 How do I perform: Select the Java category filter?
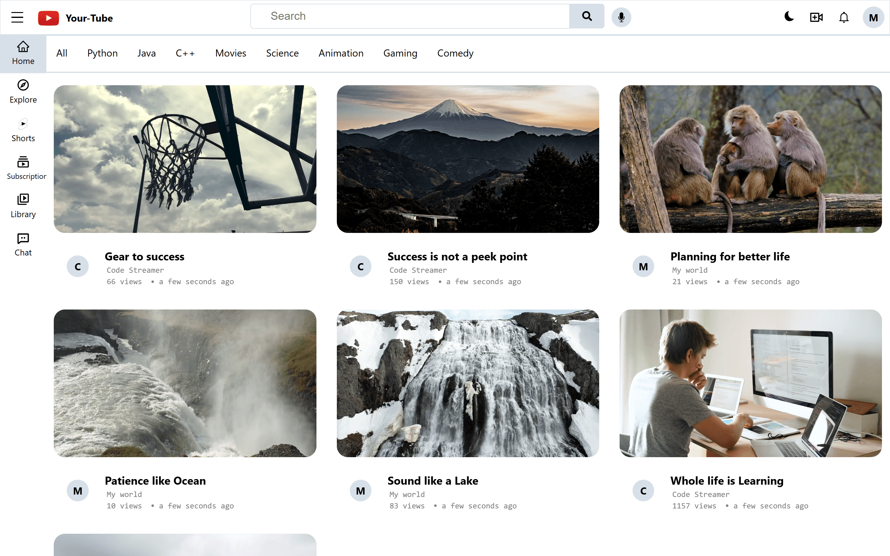tap(146, 53)
